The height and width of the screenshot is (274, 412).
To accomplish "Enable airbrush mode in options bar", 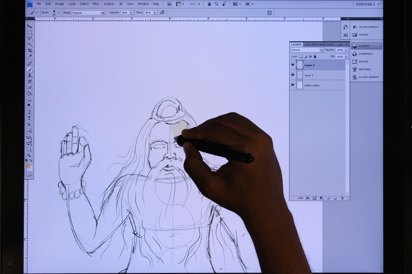I will [x=163, y=12].
